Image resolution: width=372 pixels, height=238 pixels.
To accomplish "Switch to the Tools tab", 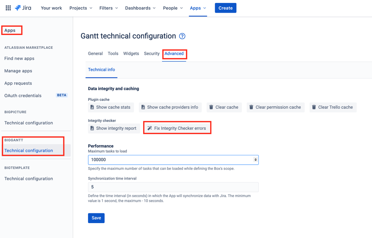I will pyautogui.click(x=113, y=54).
